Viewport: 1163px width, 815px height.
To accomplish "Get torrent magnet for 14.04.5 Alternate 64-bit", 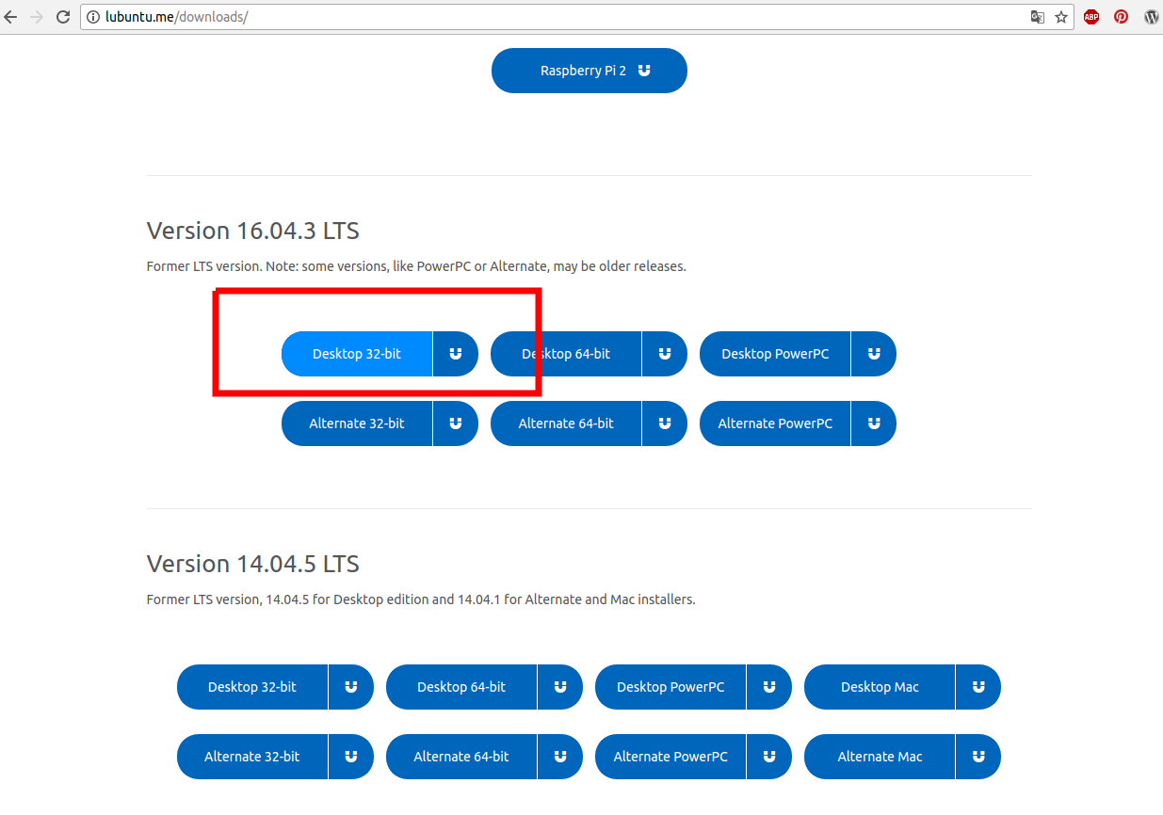I will click(x=560, y=757).
